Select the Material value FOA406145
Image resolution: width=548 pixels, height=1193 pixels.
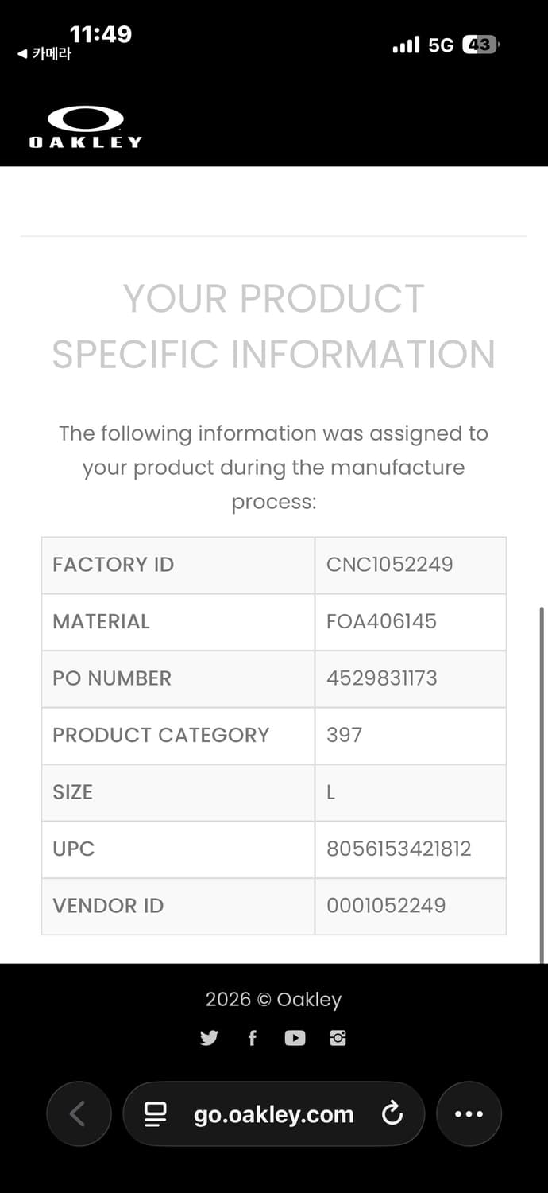[x=381, y=621]
